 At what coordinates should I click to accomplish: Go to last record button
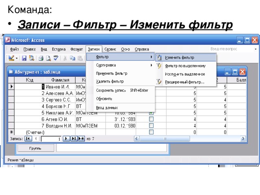[74, 139]
